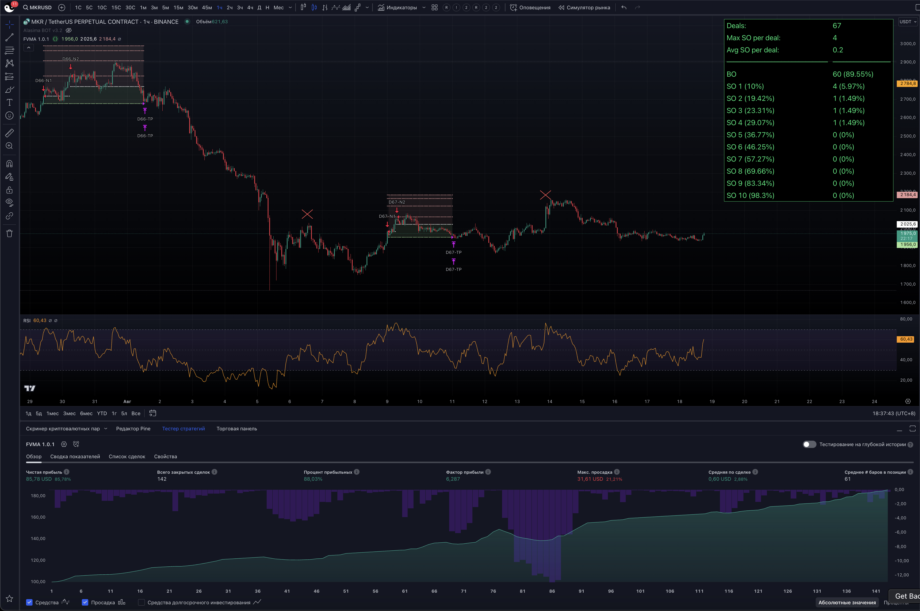Uncheck the Средства checkbox
Screen dimensions: 920x611
(29, 602)
